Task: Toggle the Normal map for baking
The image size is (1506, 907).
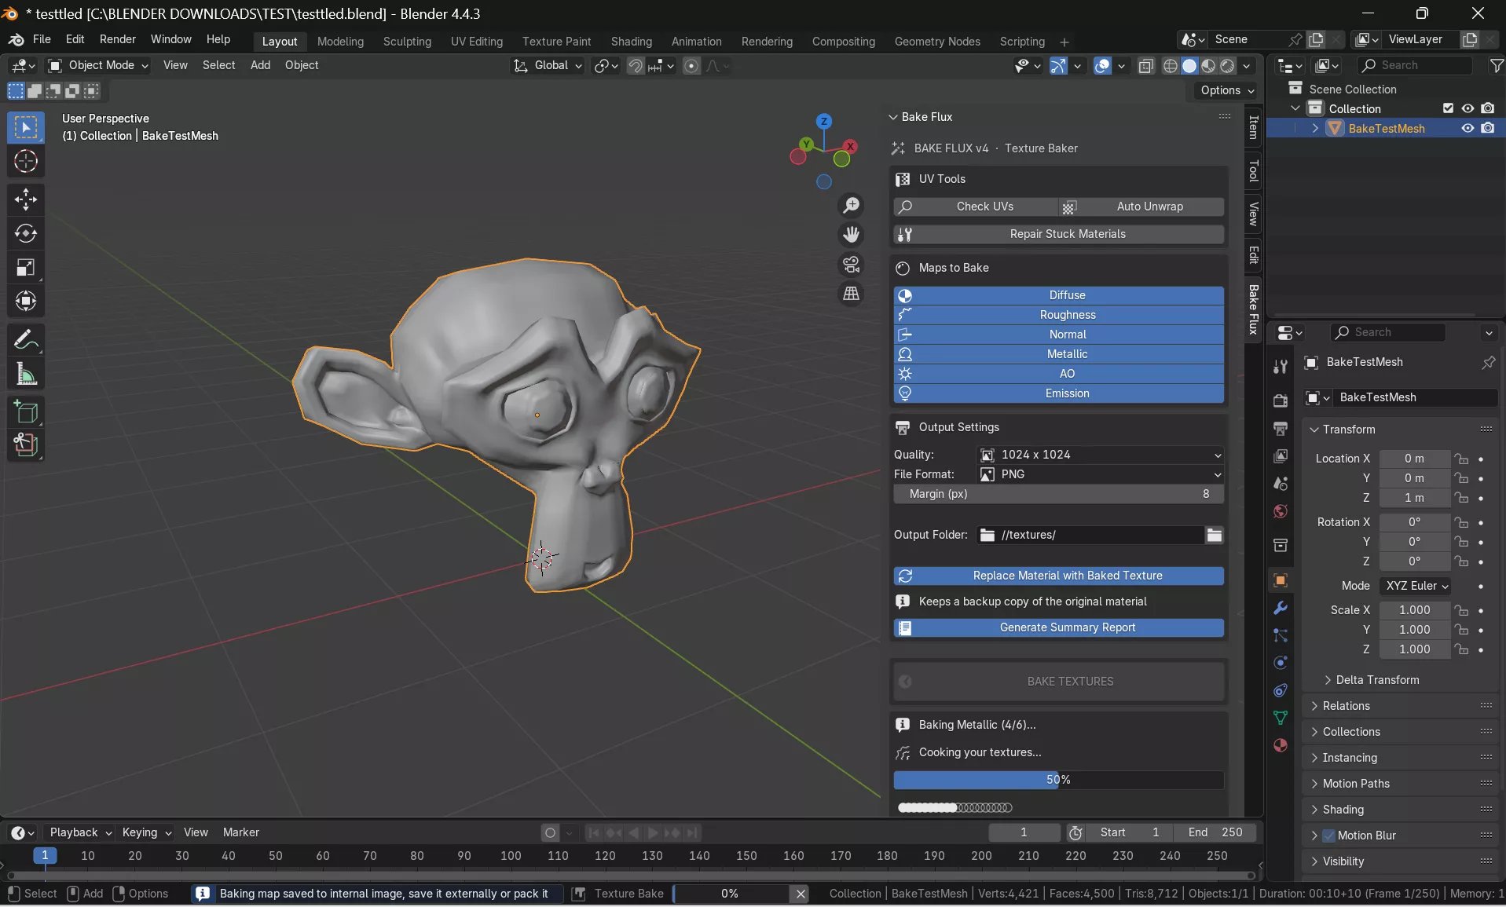Action: click(x=1059, y=335)
